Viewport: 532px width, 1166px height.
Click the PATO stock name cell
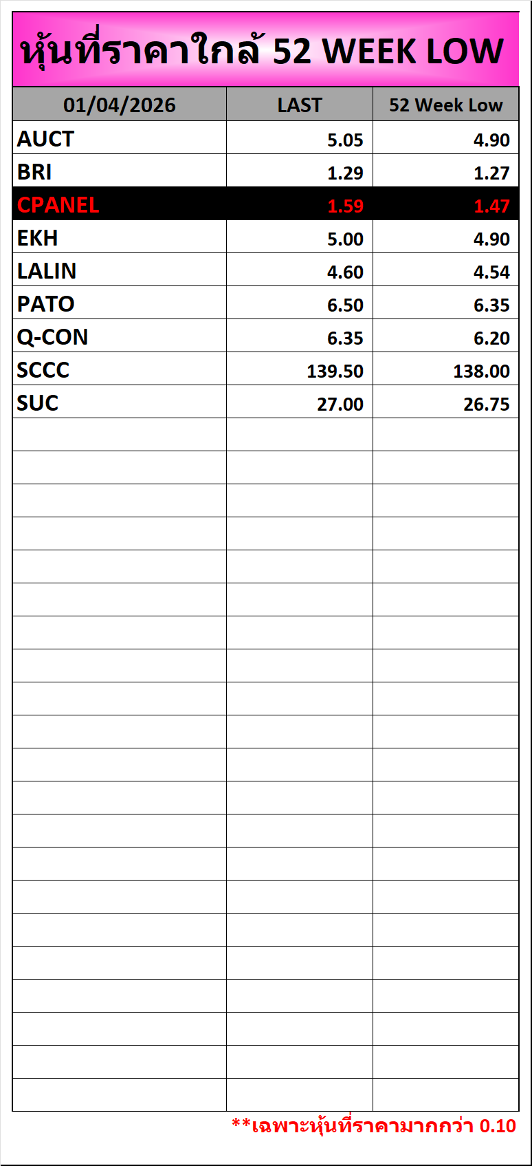pyautogui.click(x=46, y=304)
